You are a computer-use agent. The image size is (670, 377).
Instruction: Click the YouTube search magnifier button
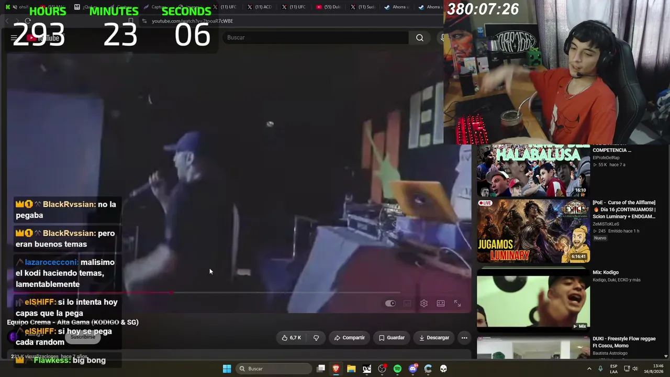coord(420,38)
